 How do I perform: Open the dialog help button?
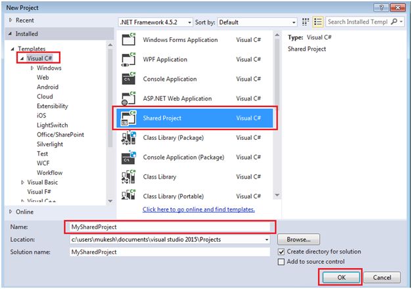(381, 8)
